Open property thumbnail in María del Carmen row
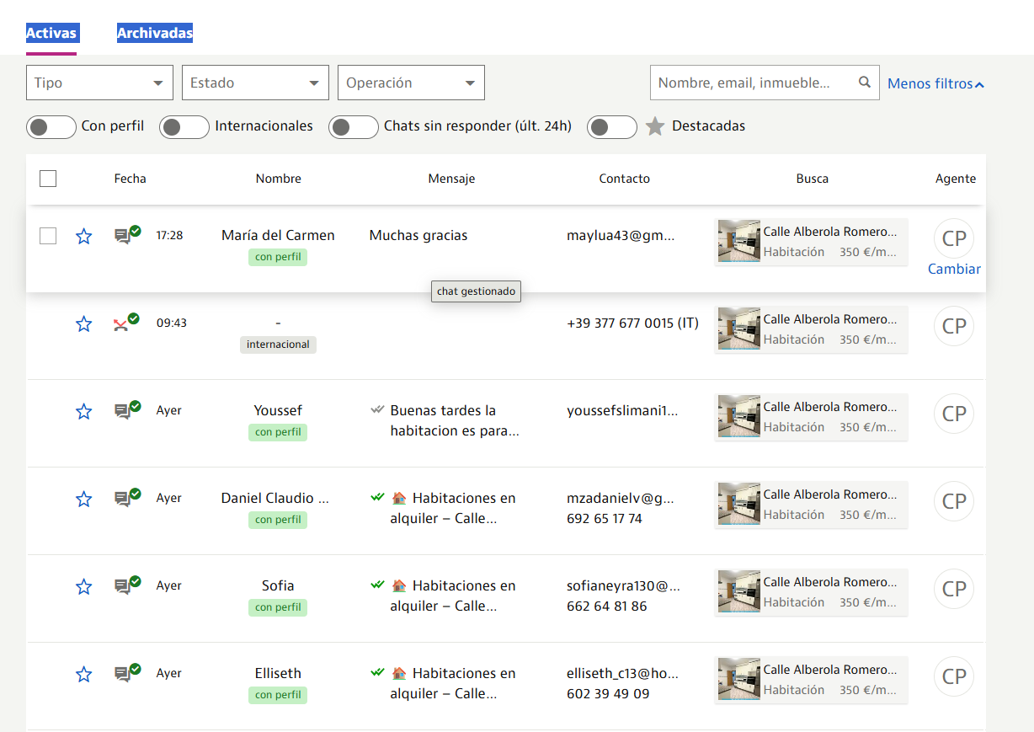Image resolution: width=1034 pixels, height=732 pixels. 738,241
